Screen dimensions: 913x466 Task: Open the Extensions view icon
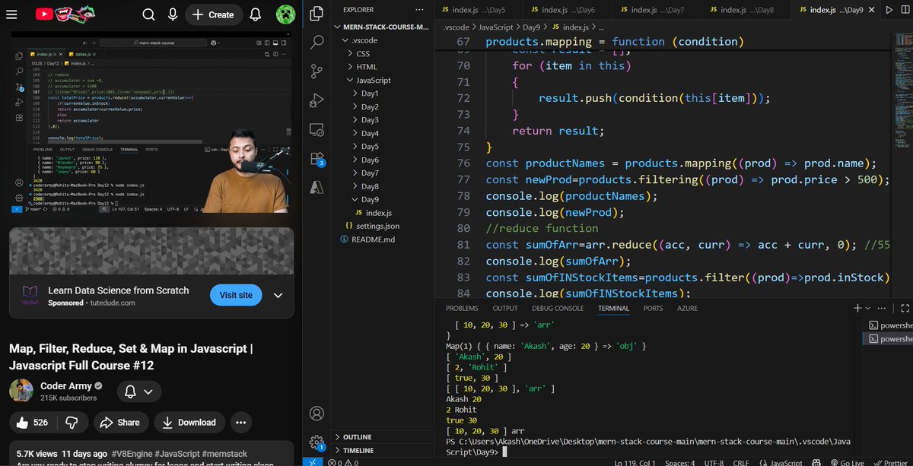click(x=317, y=158)
